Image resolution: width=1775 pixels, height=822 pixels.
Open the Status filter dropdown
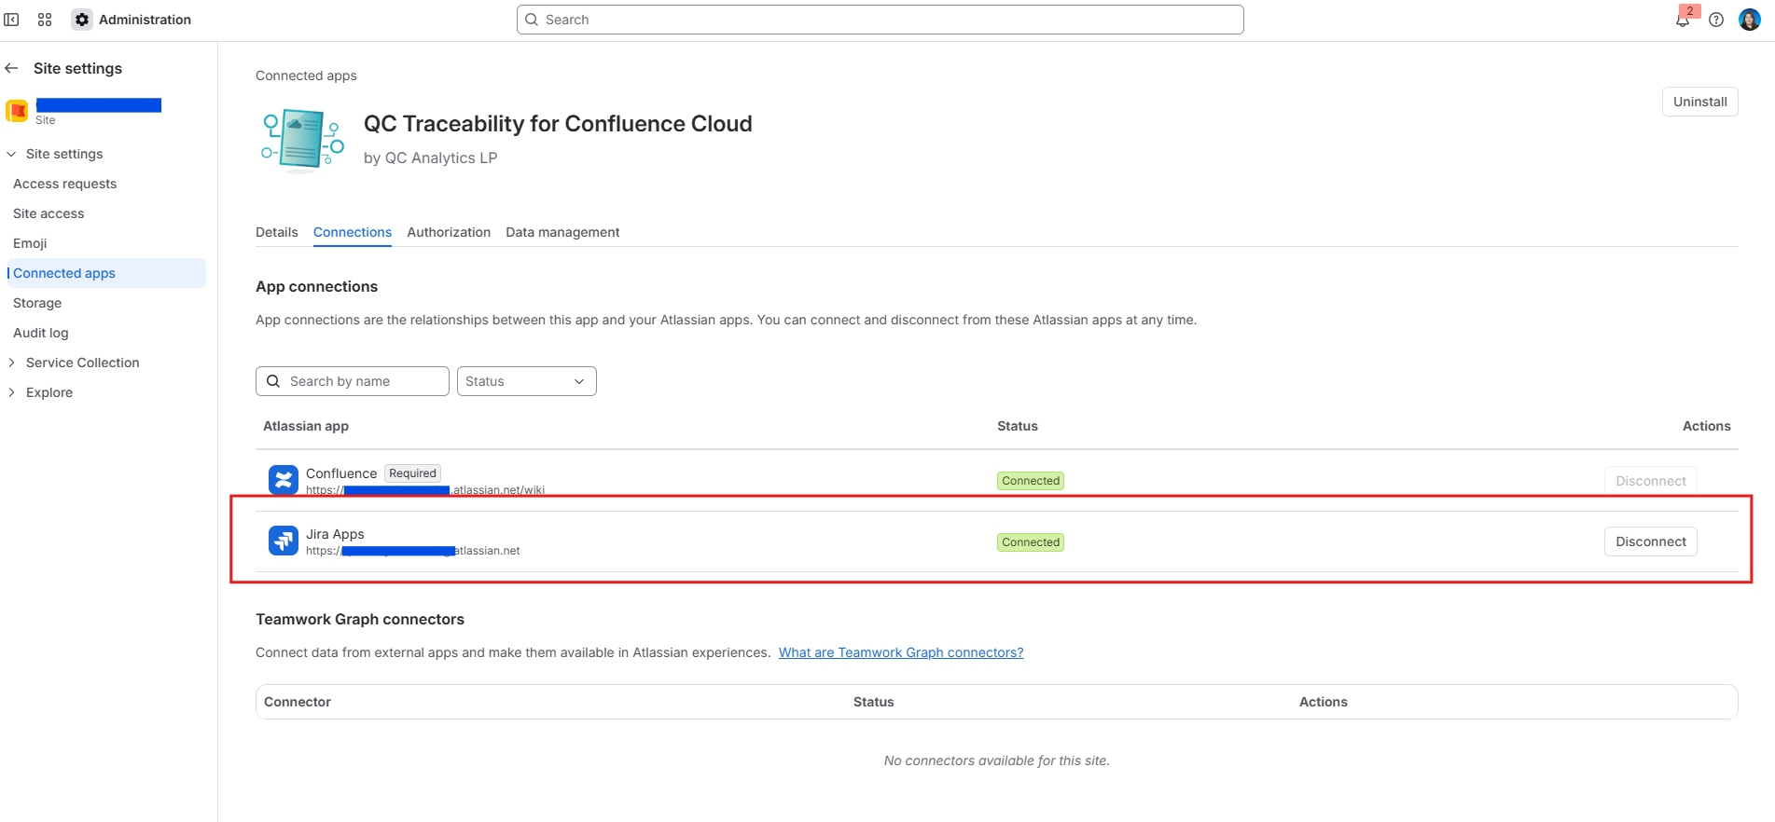click(527, 381)
